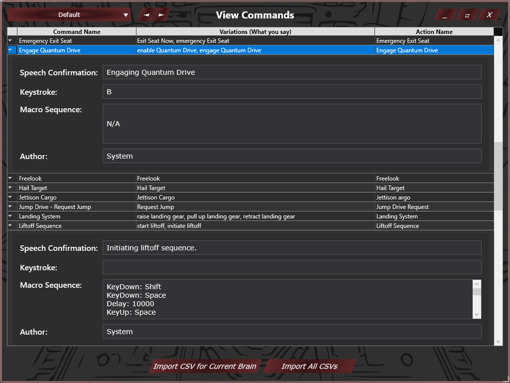Screen dimensions: 510x383
Task: Expand the Freelook command details
Action: (11, 179)
